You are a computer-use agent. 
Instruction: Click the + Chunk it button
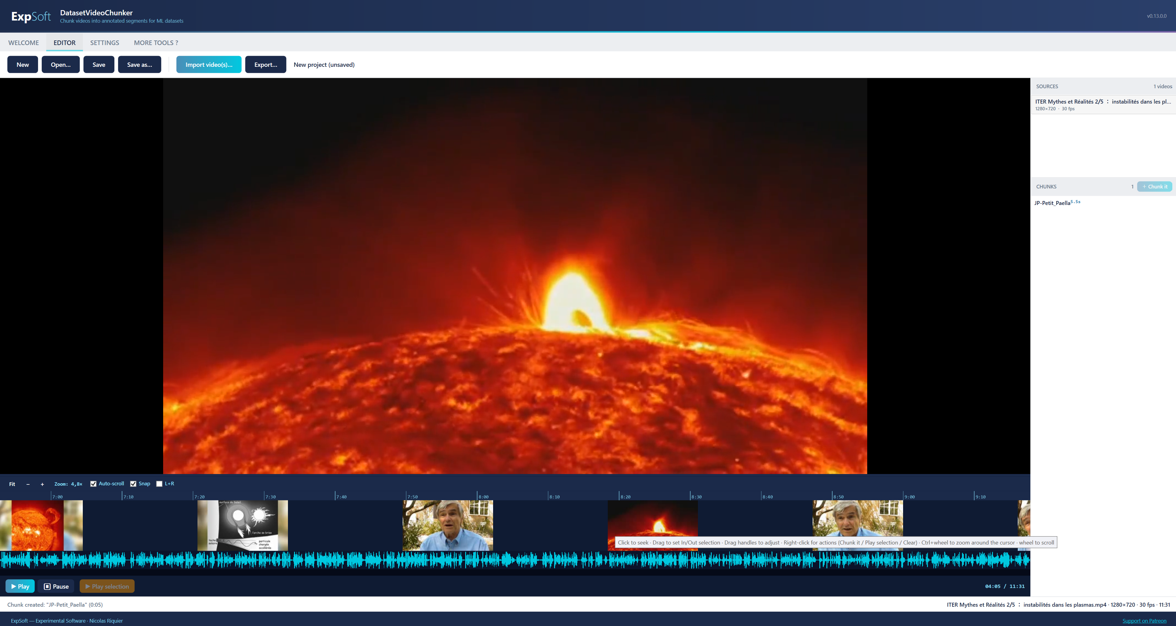point(1155,187)
